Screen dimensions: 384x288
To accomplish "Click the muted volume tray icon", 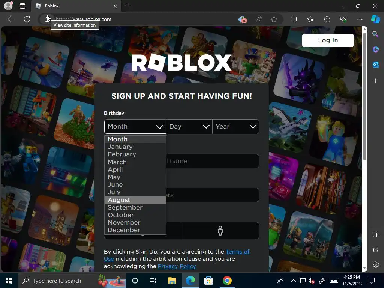I will tap(312, 280).
